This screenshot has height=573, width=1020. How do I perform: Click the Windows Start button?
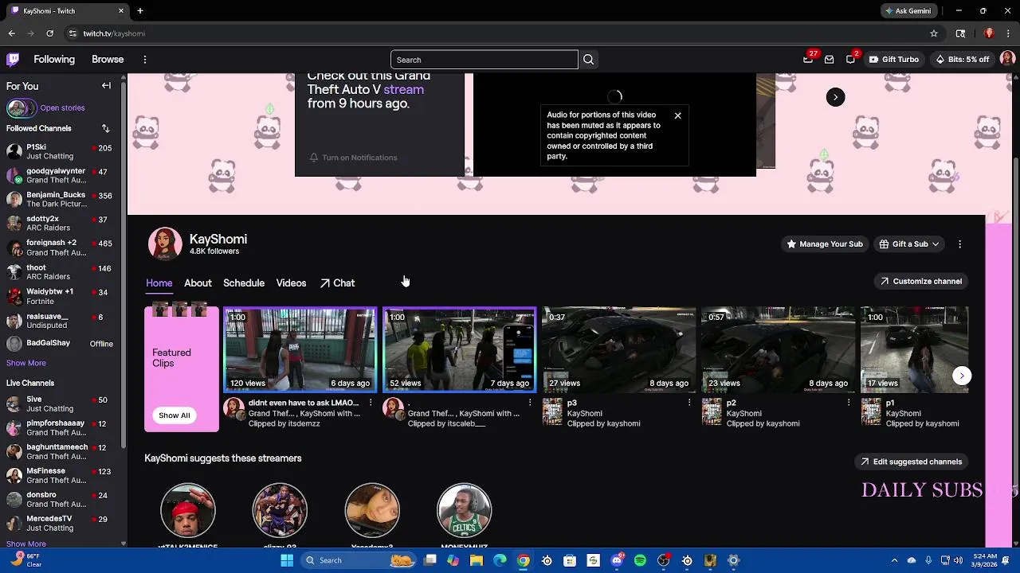click(287, 560)
